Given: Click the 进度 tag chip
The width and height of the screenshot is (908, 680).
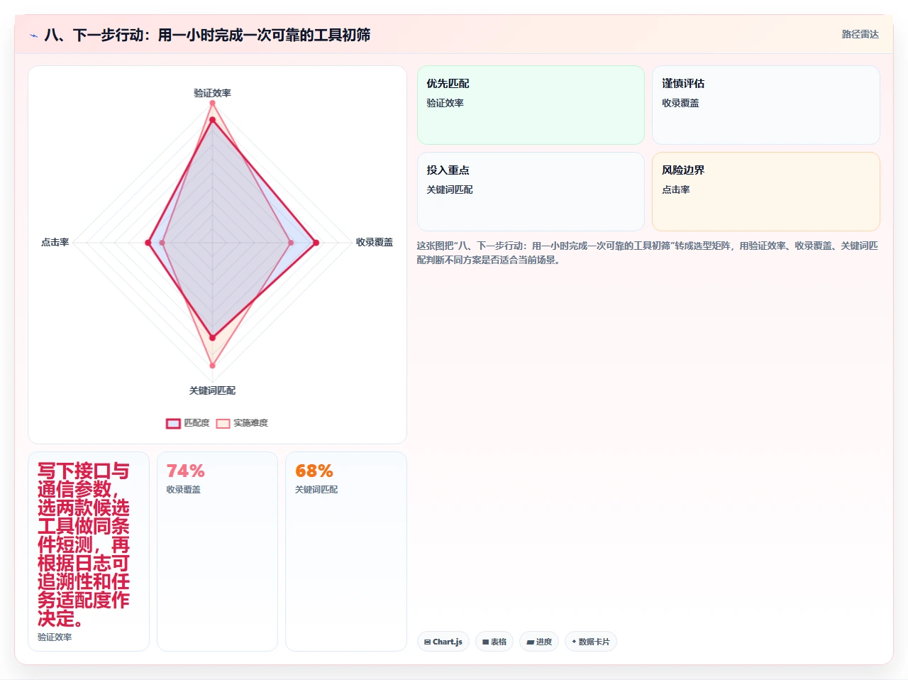Looking at the screenshot, I should coord(539,642).
